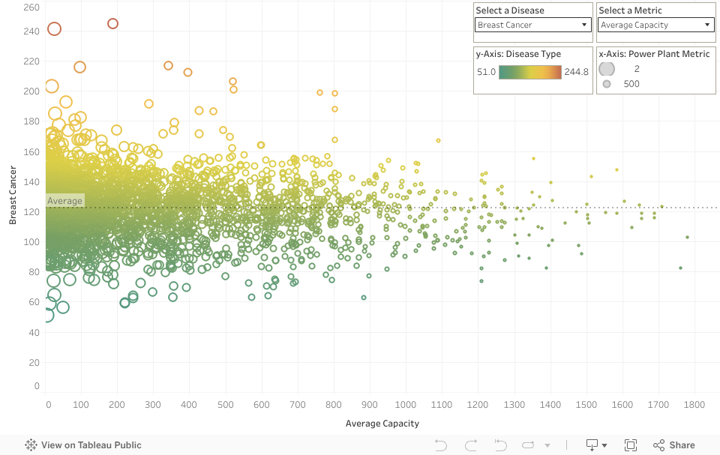Click the Undo arrow icon

[440, 445]
